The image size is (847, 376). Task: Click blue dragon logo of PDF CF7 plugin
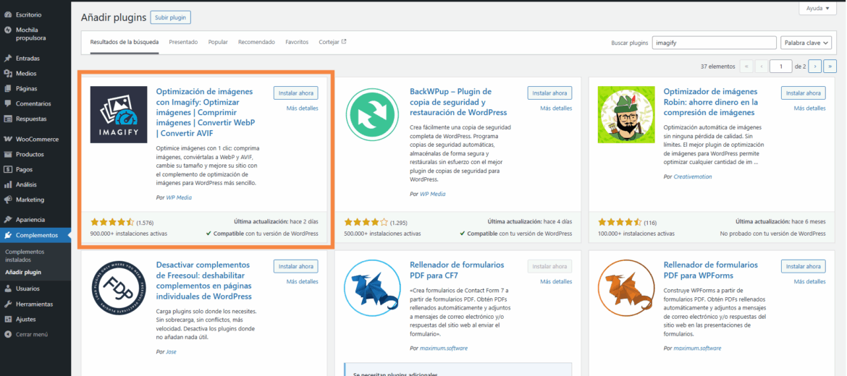(372, 288)
